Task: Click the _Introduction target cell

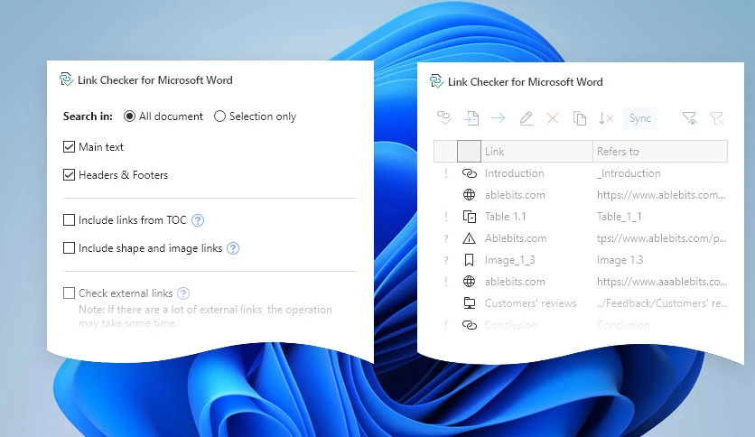Action: [629, 173]
